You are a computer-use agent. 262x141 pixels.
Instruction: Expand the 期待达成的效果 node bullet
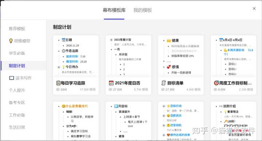pyautogui.click(x=164, y=135)
